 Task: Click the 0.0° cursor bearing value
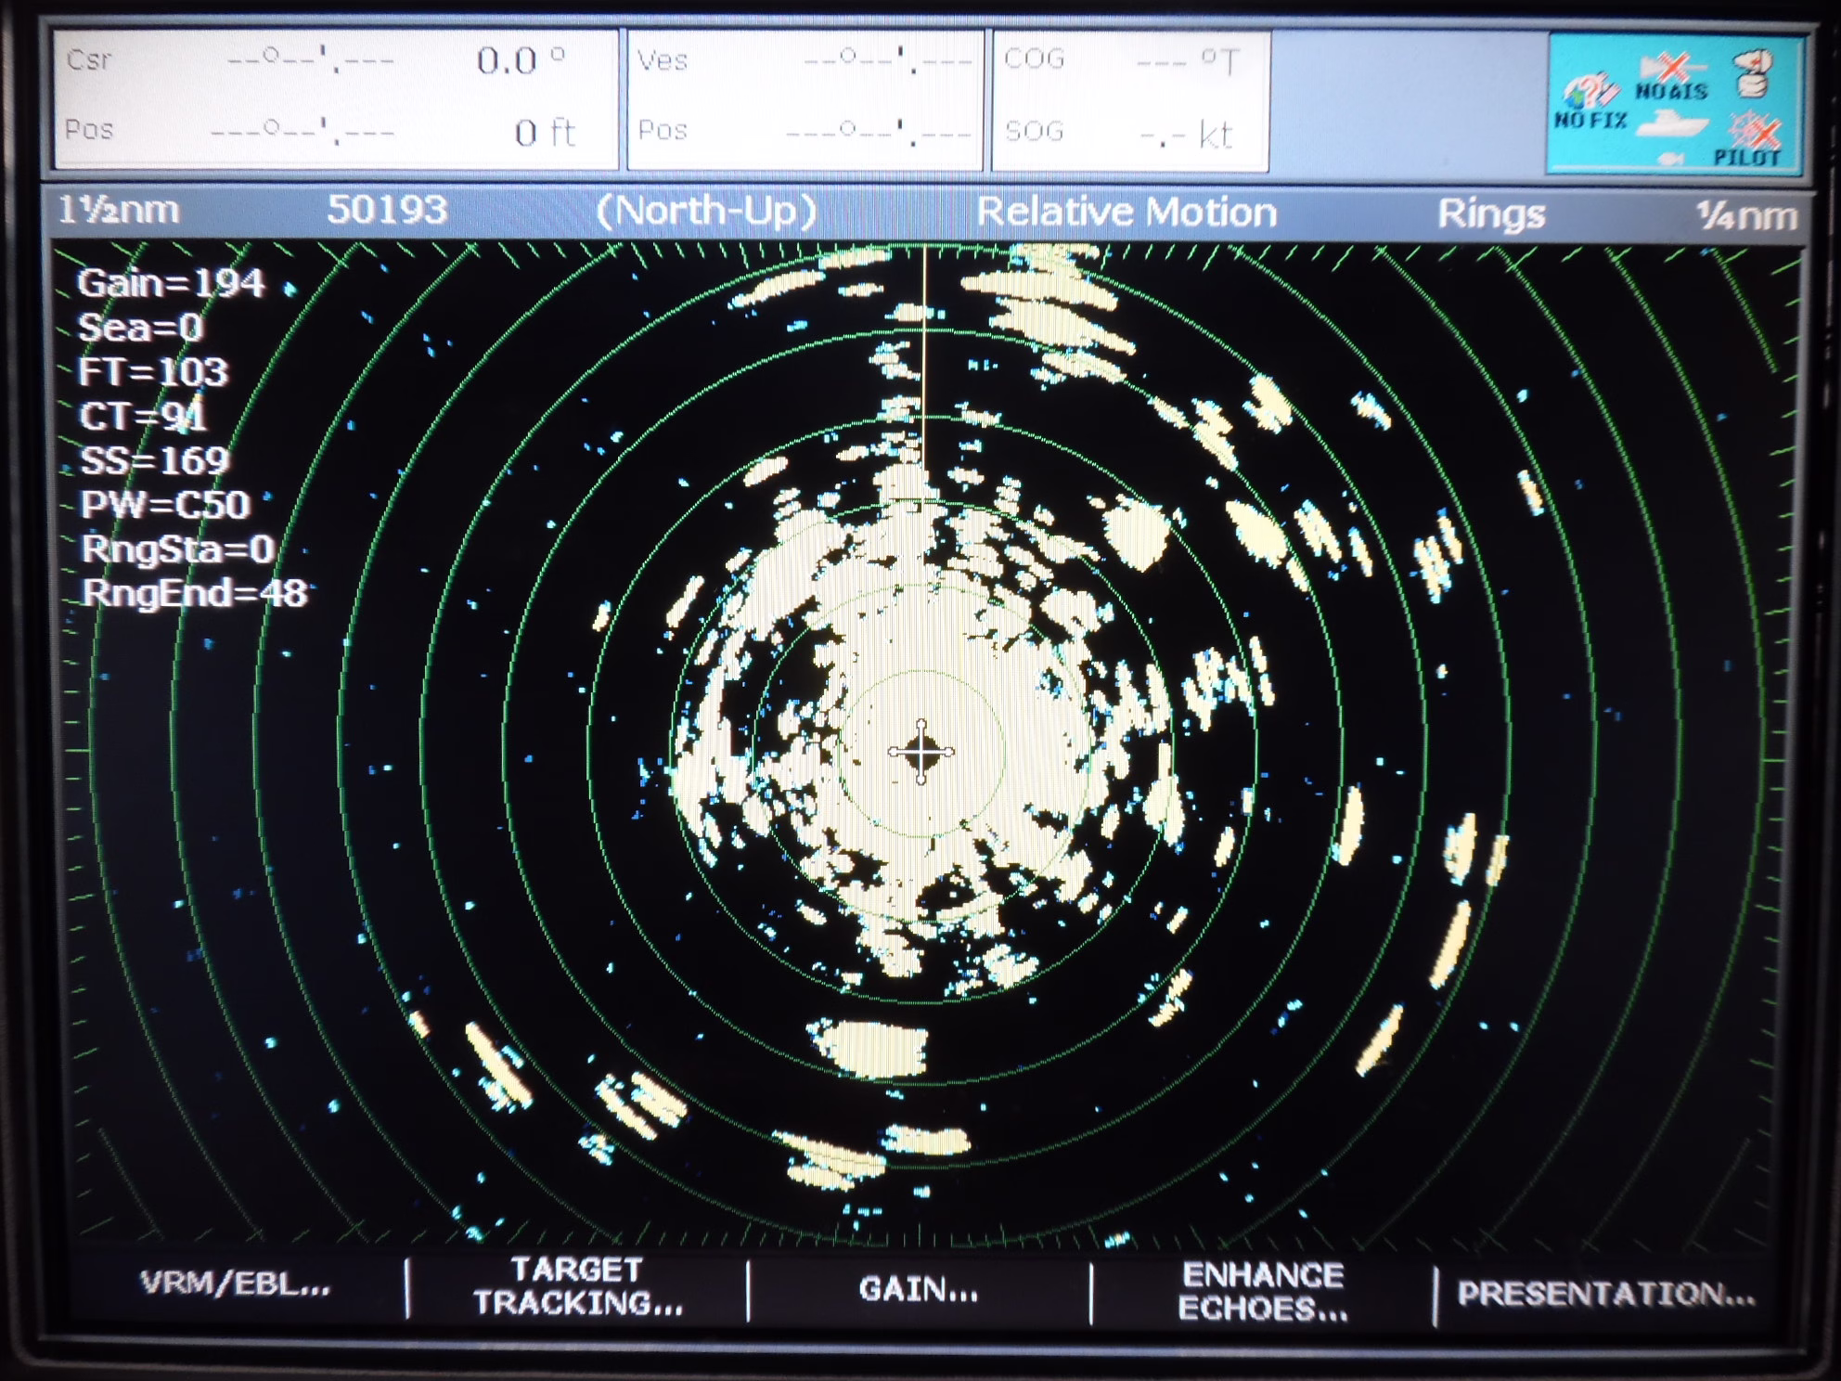pos(521,61)
